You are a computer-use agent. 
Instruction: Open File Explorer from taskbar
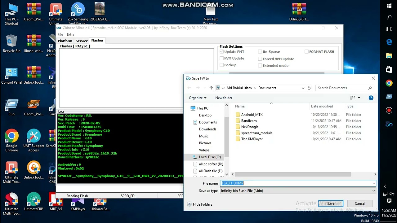point(389,56)
